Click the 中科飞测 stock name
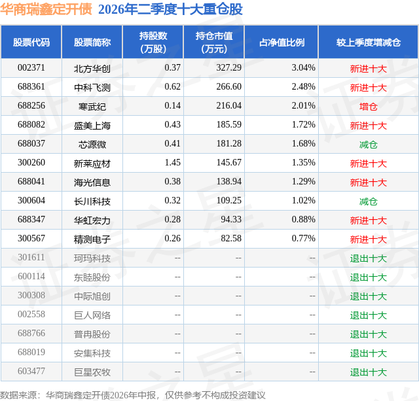419x401 pixels. coord(92,88)
